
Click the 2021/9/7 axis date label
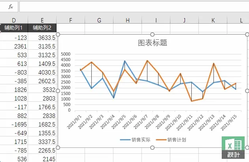point(141,122)
